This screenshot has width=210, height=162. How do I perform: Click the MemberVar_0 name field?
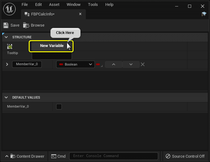[27, 64]
